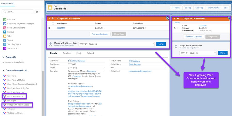Click the Duplicate Detector component icon

[5, 96]
